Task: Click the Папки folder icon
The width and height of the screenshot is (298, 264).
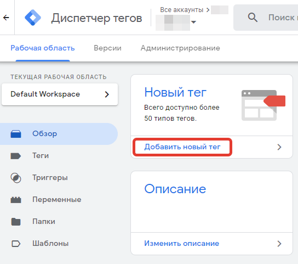Action: [x=16, y=222]
